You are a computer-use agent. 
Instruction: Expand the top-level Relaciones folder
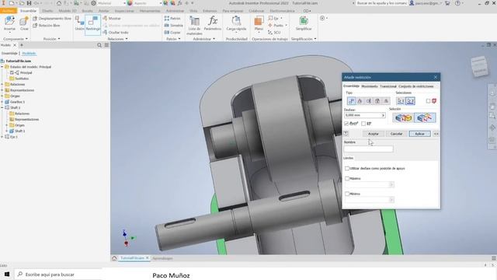tap(2, 85)
